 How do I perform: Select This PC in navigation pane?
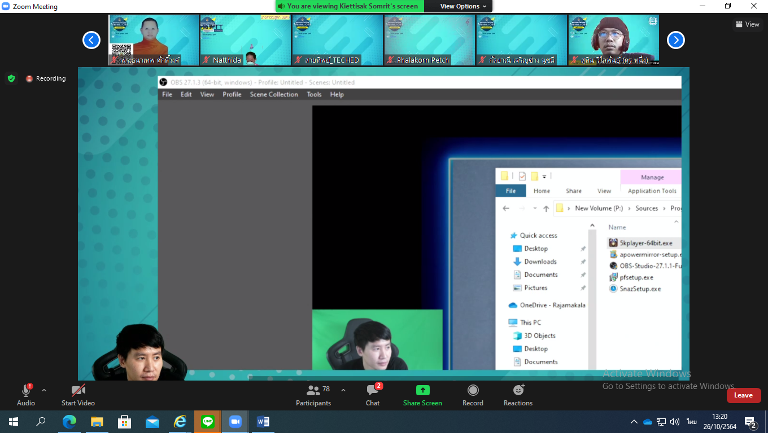pyautogui.click(x=530, y=322)
